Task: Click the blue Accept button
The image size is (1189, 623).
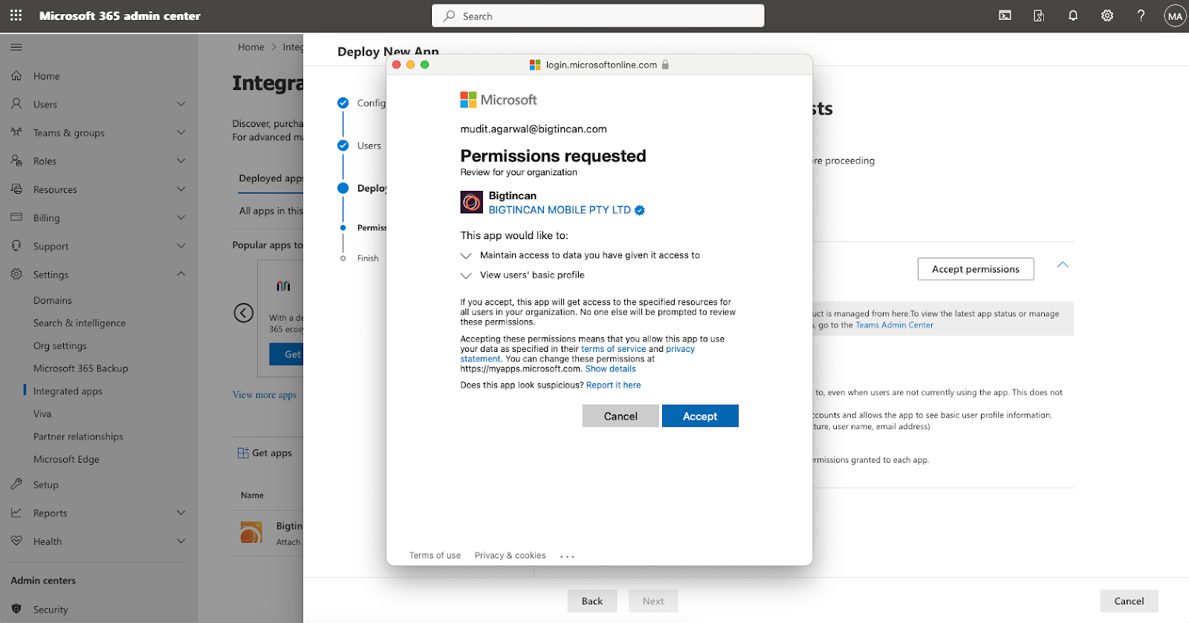Action: coord(699,416)
